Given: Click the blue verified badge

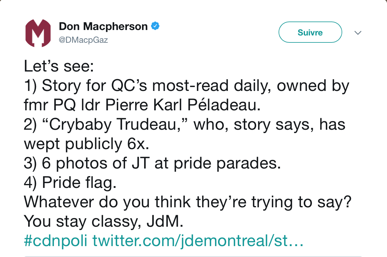Looking at the screenshot, I should click(x=155, y=26).
